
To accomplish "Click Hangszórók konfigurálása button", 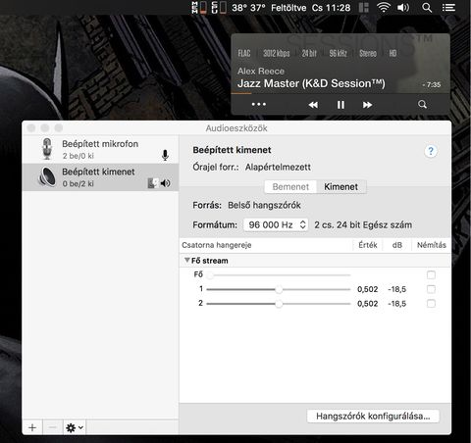I will 373,417.
